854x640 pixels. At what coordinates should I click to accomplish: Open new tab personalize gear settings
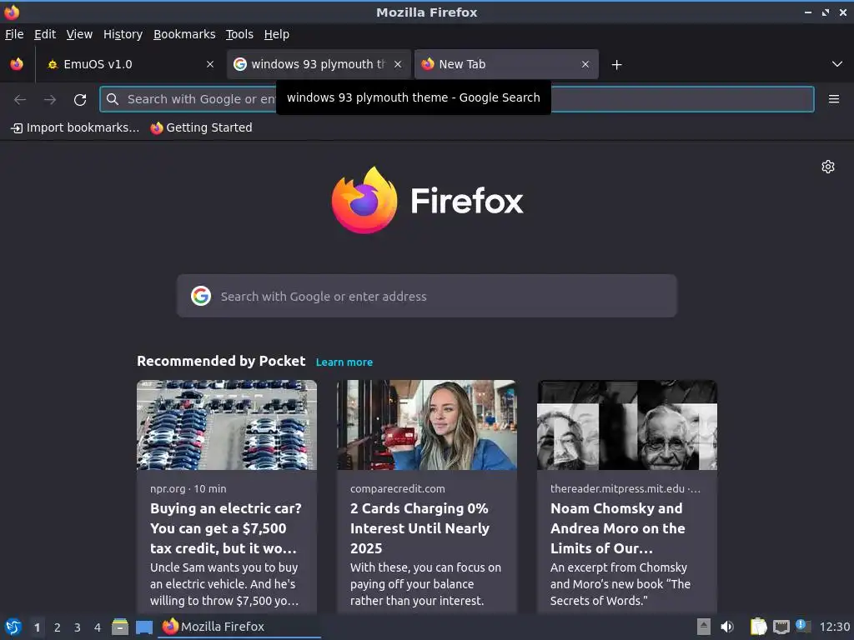pyautogui.click(x=828, y=167)
